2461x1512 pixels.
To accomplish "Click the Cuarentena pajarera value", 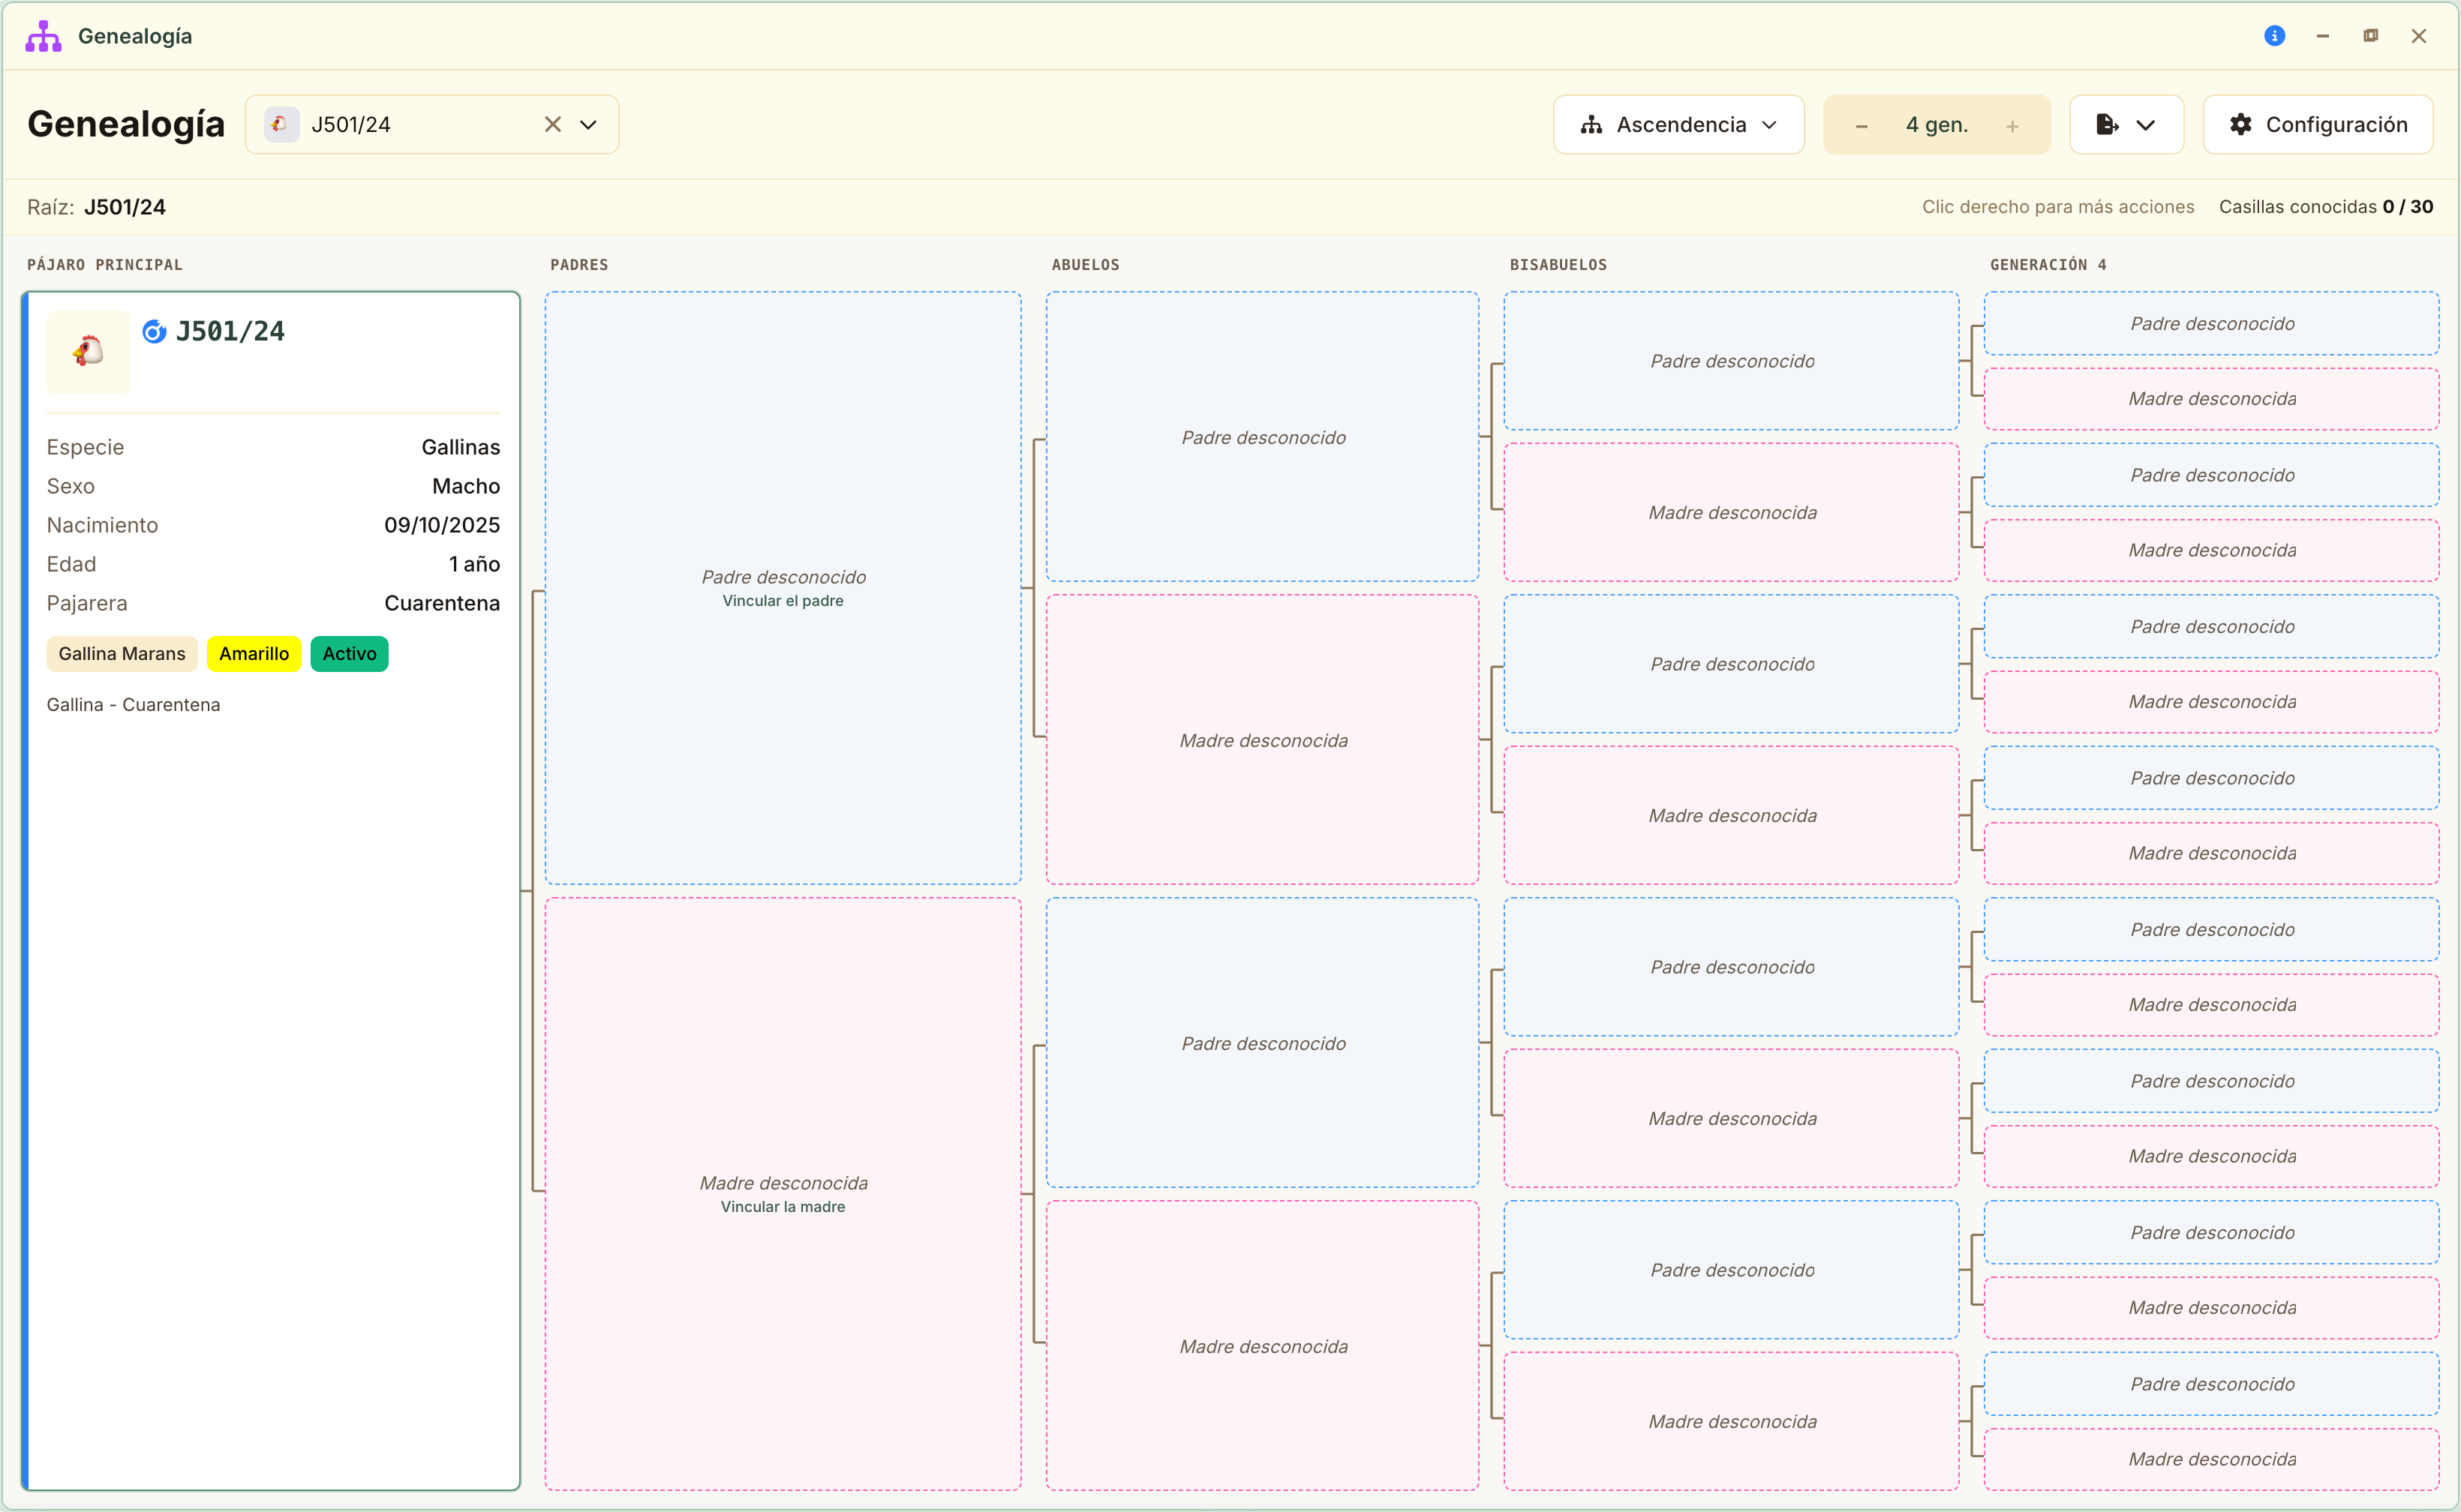I will coord(442,603).
